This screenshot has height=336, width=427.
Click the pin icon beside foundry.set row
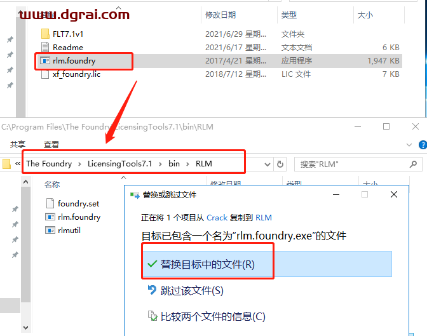point(15,209)
